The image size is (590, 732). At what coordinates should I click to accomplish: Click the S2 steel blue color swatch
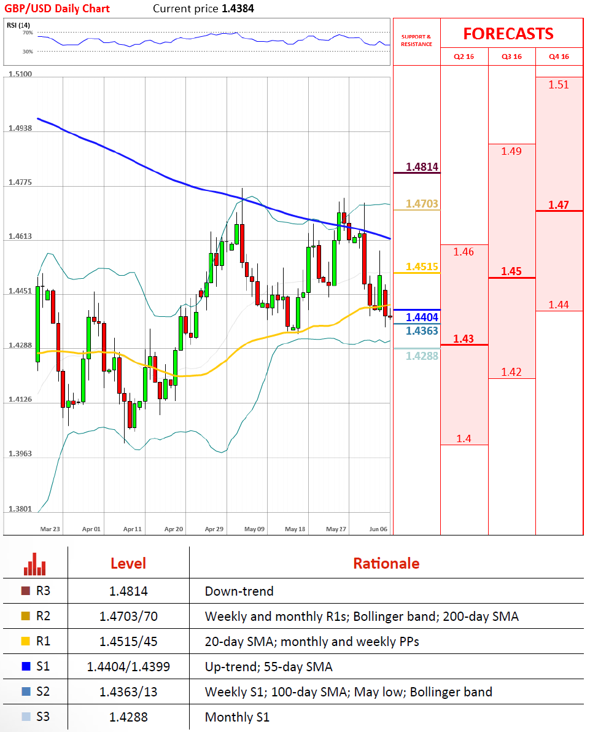(x=26, y=691)
